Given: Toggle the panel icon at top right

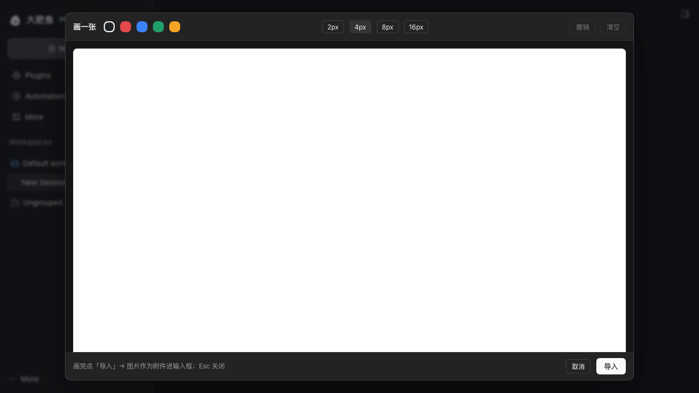Looking at the screenshot, I should (685, 14).
